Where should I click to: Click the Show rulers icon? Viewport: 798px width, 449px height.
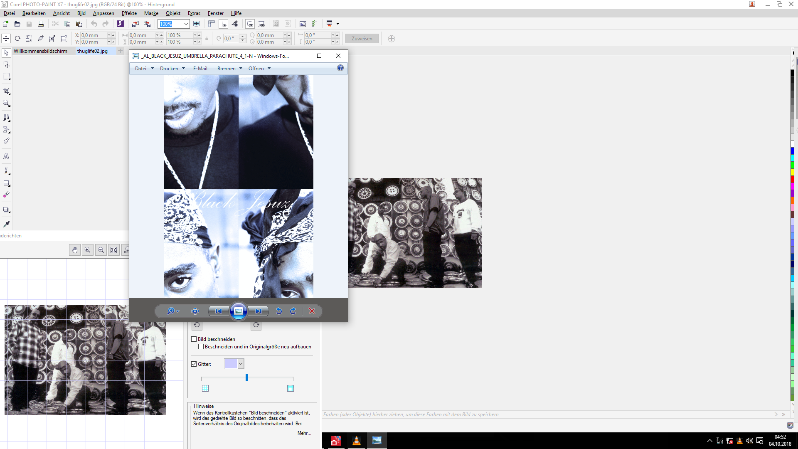[212, 24]
